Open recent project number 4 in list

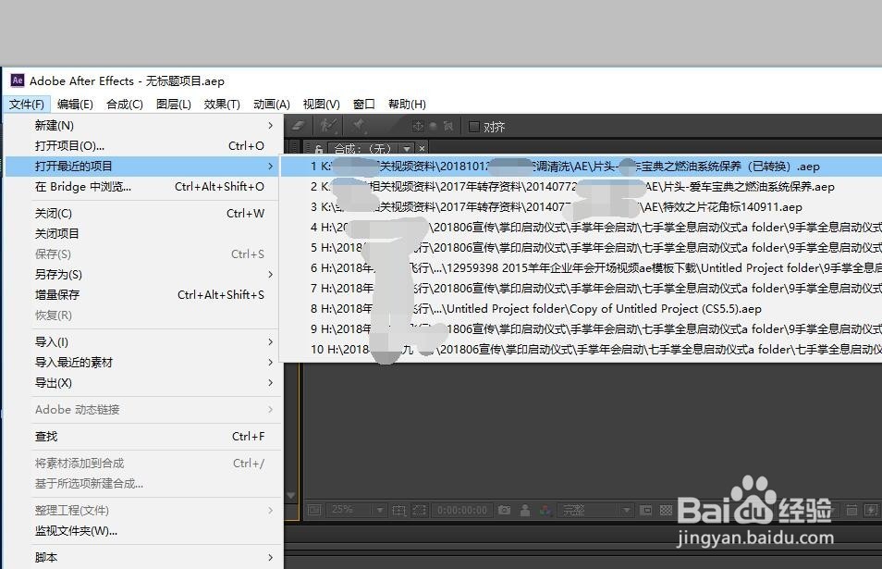(x=581, y=227)
